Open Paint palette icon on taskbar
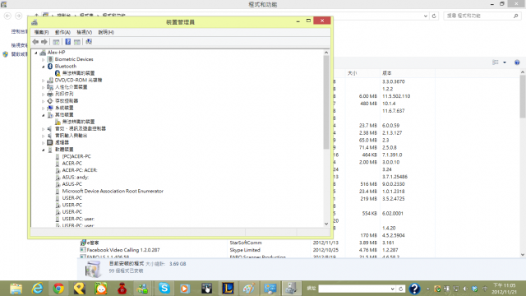 pyautogui.click(x=248, y=289)
